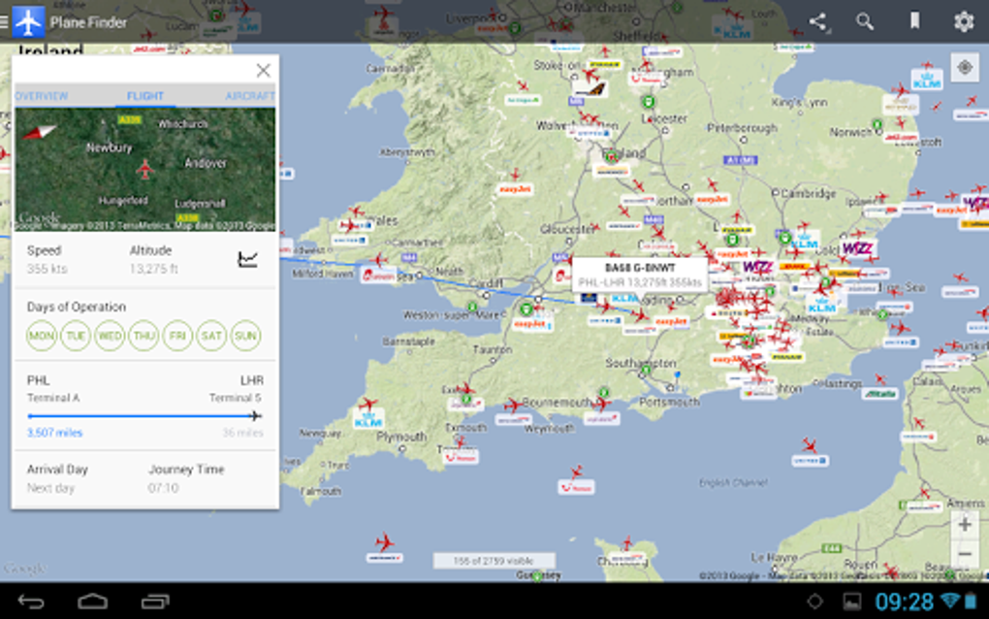The width and height of the screenshot is (989, 619).
Task: Open the speed and altitude graph icon
Action: pyautogui.click(x=248, y=259)
